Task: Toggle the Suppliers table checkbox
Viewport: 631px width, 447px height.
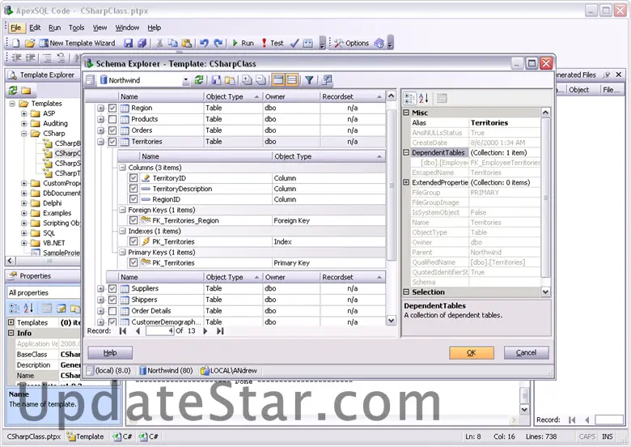Action: (x=112, y=288)
